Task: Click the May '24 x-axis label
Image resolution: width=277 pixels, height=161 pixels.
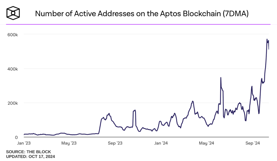Action: (x=206, y=143)
